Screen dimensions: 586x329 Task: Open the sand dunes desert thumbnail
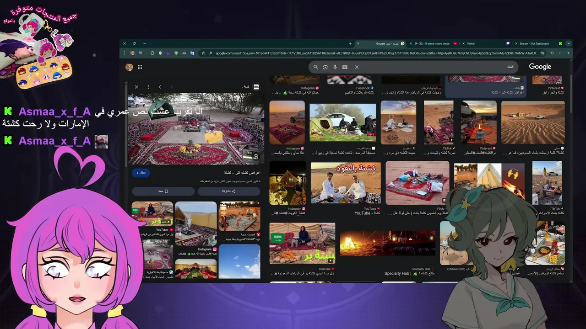tap(533, 122)
